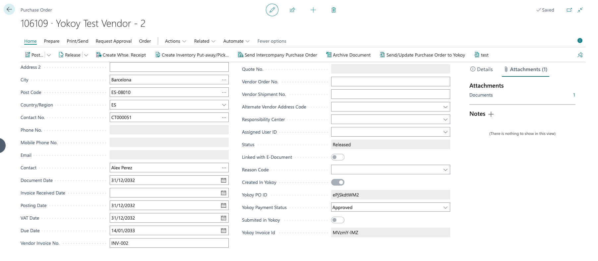The width and height of the screenshot is (598, 261).
Task: Add a new note with plus
Action: (x=491, y=114)
